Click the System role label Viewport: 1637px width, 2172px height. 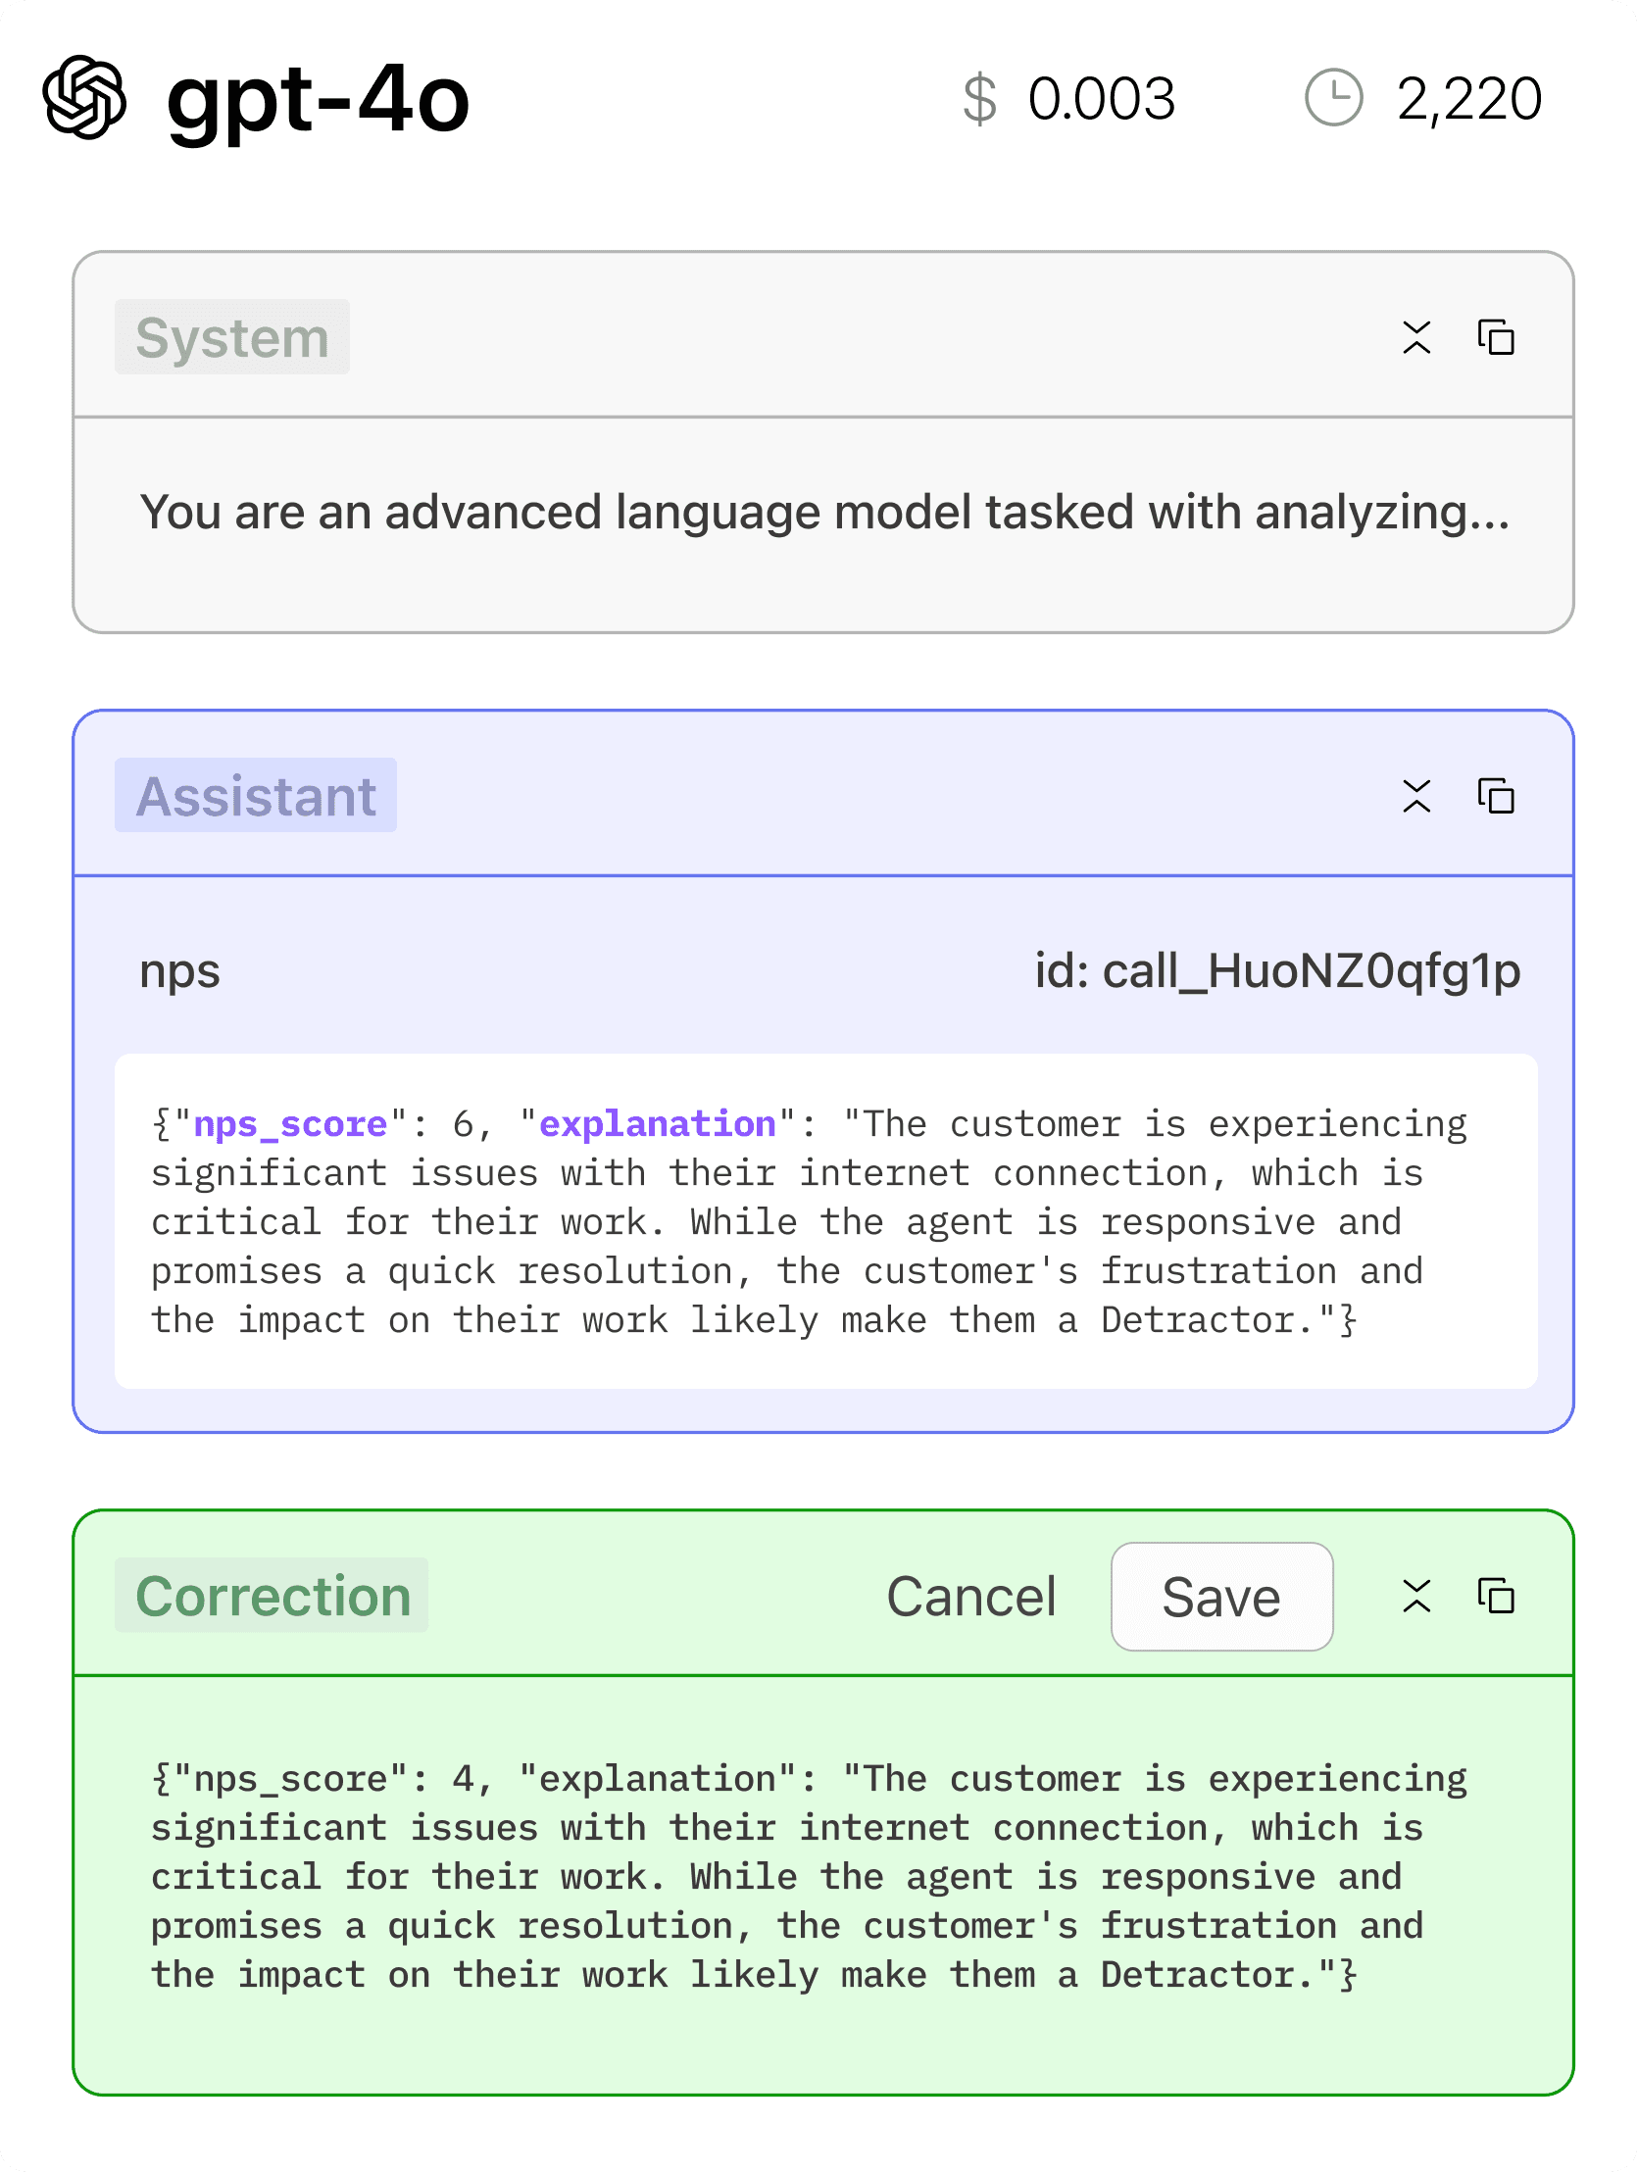coord(231,337)
